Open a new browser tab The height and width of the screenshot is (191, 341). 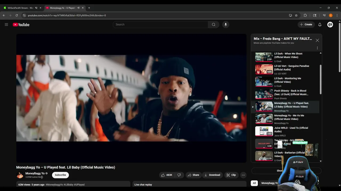(89, 8)
